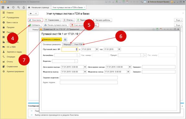Image resolution: width=186 pixels, height=119 pixels.
Task: Expand the Отчеты dropdown button
Action: 69,20
